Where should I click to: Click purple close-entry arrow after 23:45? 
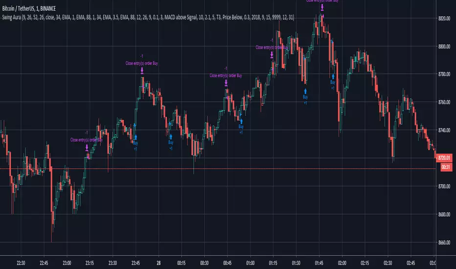click(x=142, y=70)
